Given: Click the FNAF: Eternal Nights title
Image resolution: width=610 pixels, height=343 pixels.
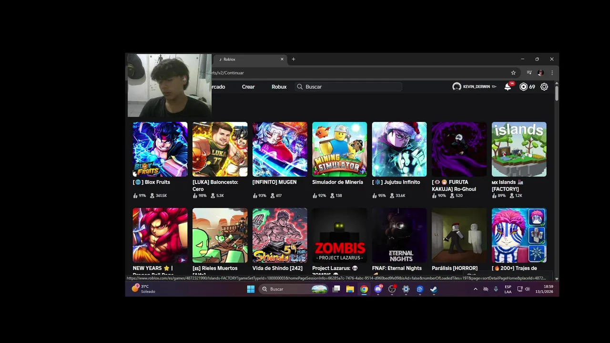Looking at the screenshot, I should click(397, 268).
